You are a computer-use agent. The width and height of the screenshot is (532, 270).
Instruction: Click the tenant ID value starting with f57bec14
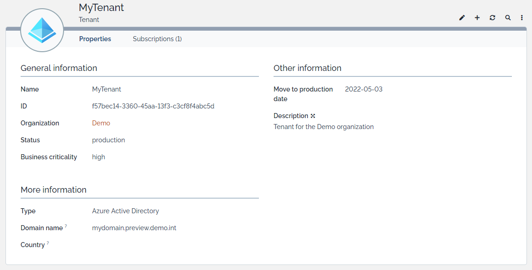[153, 106]
